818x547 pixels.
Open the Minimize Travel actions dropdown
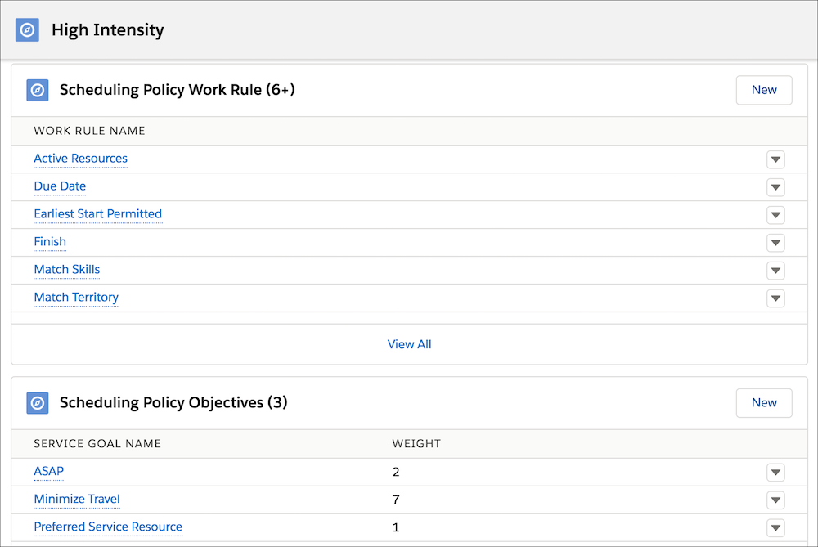click(x=775, y=500)
